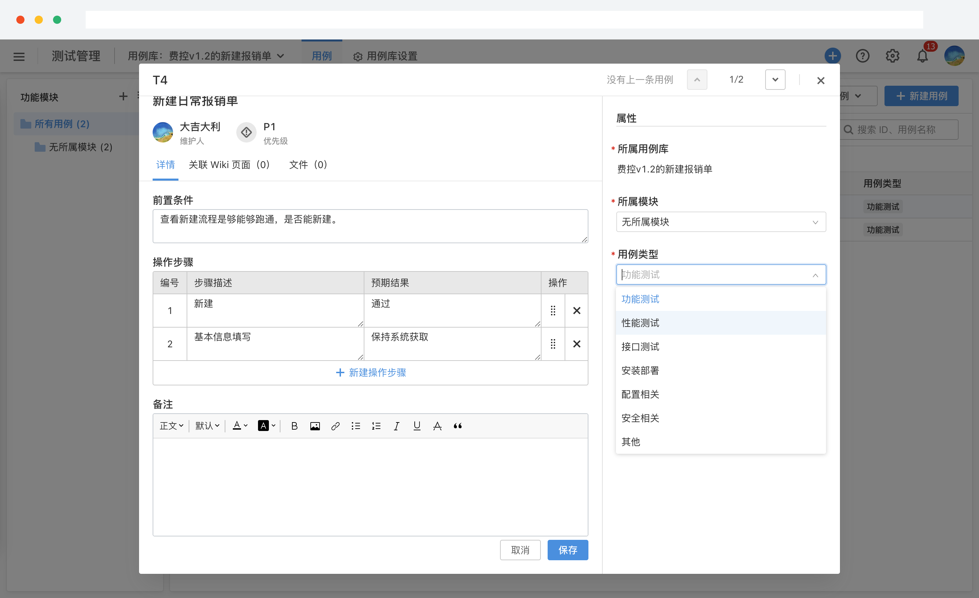Open the 正文 paragraph style dropdown

(171, 426)
